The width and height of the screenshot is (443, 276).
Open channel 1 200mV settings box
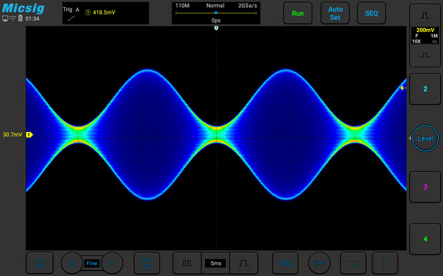tap(425, 36)
